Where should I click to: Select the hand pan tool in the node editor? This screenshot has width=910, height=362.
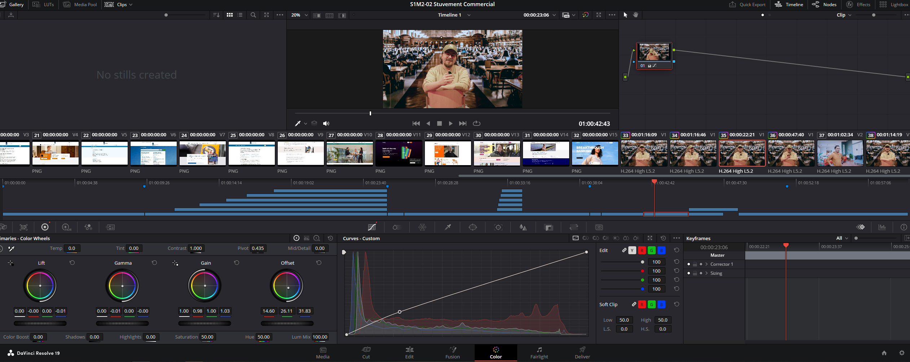pos(636,15)
